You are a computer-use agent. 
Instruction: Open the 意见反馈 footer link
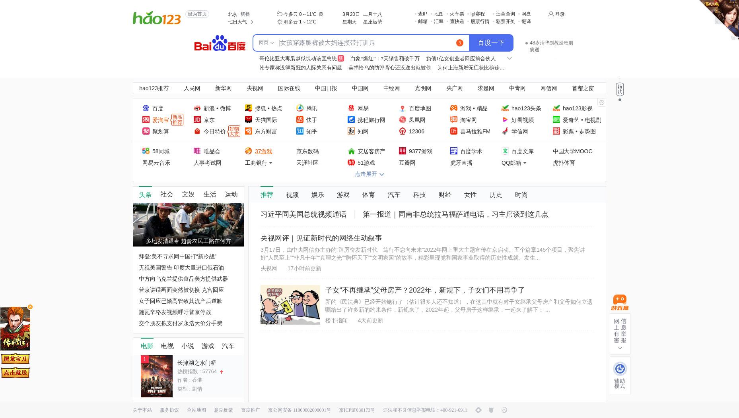[x=223, y=410]
